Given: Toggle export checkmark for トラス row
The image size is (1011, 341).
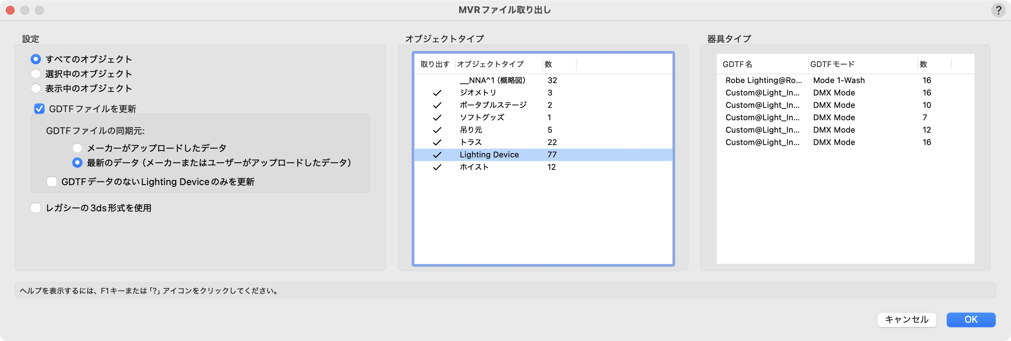Looking at the screenshot, I should [437, 142].
